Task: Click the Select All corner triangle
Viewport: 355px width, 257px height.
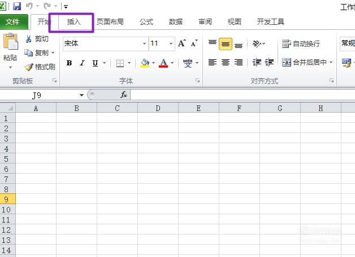Action: pyautogui.click(x=8, y=108)
